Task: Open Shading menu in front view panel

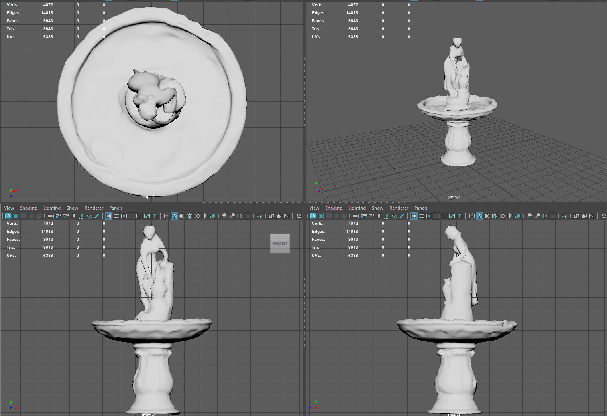Action: [29, 208]
